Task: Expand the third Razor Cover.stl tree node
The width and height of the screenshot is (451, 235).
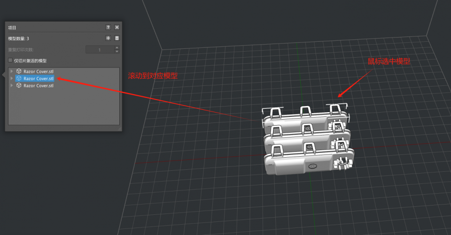Action: coord(12,86)
